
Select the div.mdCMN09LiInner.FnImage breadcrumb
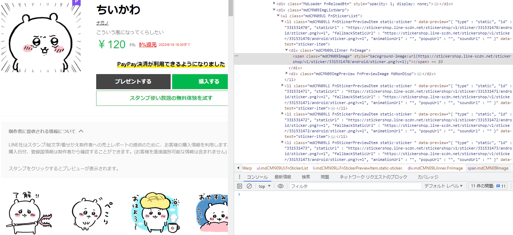point(435,168)
